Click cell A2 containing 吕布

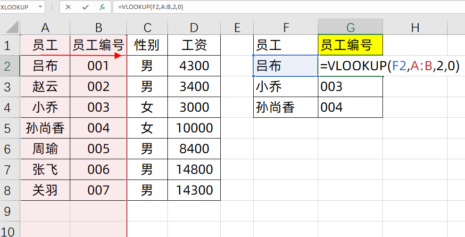point(45,66)
